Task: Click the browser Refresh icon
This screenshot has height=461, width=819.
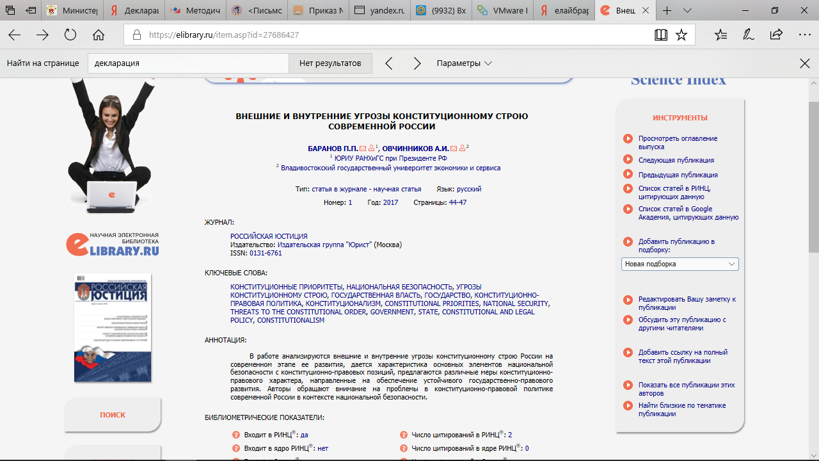Action: (70, 35)
